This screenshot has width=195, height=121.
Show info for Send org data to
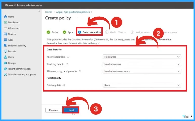click(x=67, y=64)
